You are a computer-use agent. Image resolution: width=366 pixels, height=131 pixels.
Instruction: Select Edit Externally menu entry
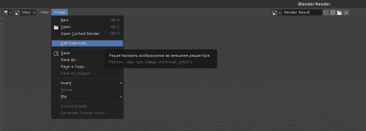click(x=87, y=43)
